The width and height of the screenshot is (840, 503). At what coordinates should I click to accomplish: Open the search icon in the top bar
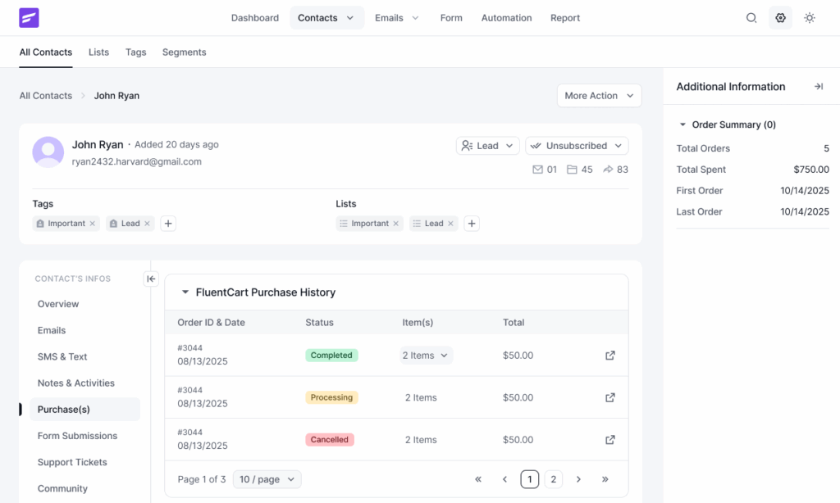(751, 17)
